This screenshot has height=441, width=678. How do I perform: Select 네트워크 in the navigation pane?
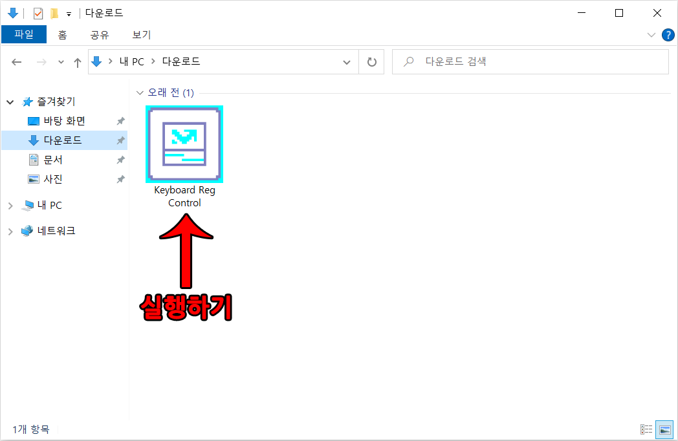pyautogui.click(x=56, y=231)
